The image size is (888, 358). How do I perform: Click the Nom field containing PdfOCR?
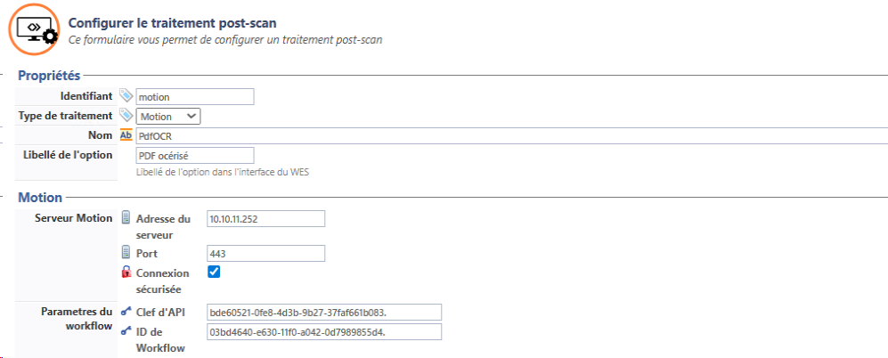coord(508,135)
